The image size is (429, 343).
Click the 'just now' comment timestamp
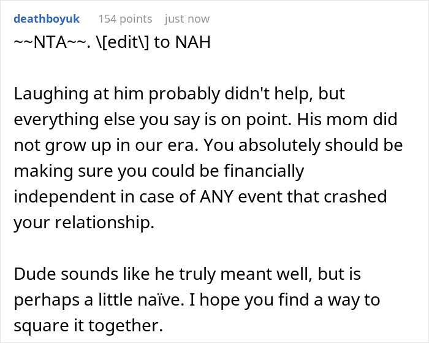pos(187,19)
